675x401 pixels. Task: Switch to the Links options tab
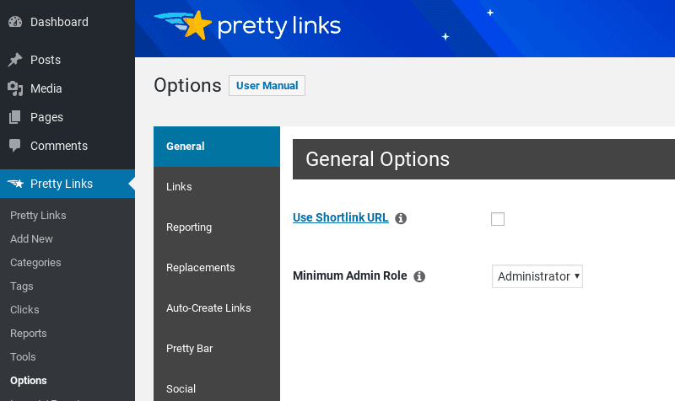click(x=217, y=186)
